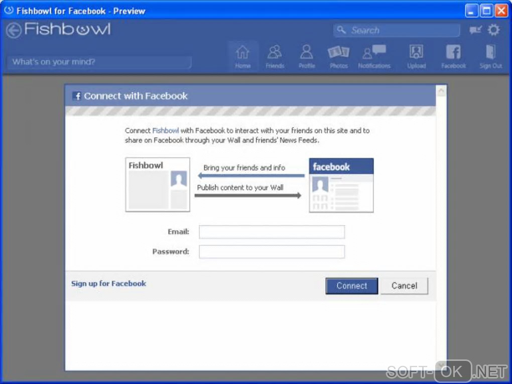Minimize the Fishbowl window
The image size is (512, 384).
pyautogui.click(x=471, y=11)
